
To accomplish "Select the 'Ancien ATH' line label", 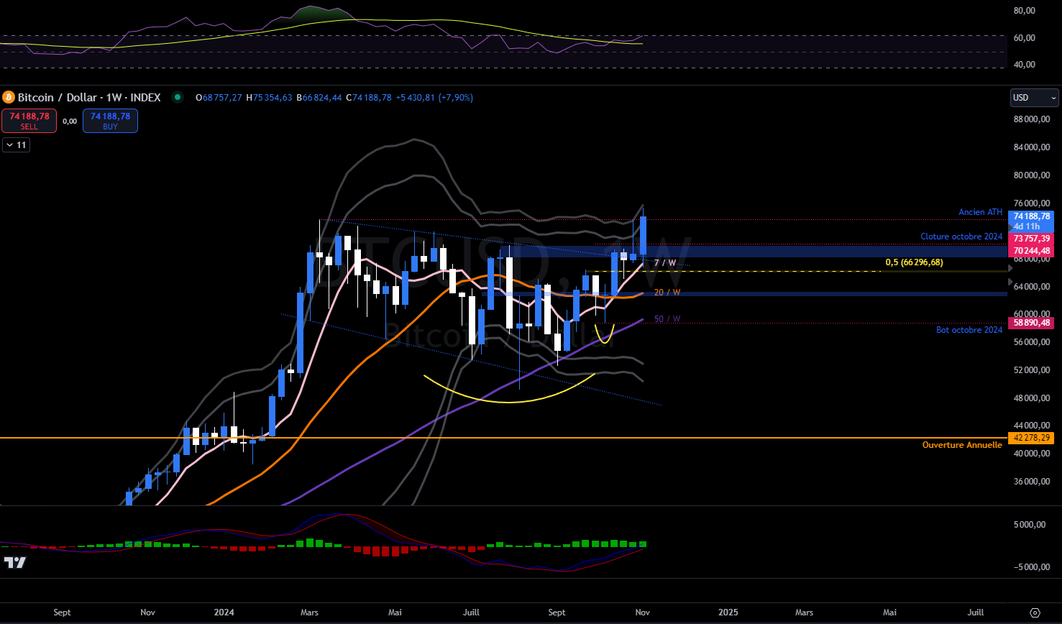I will 980,212.
